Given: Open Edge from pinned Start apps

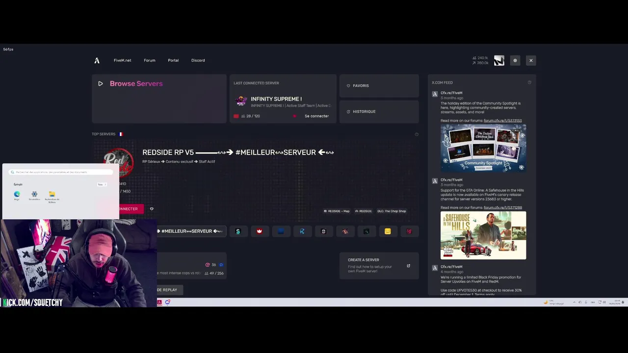Looking at the screenshot, I should click(17, 196).
